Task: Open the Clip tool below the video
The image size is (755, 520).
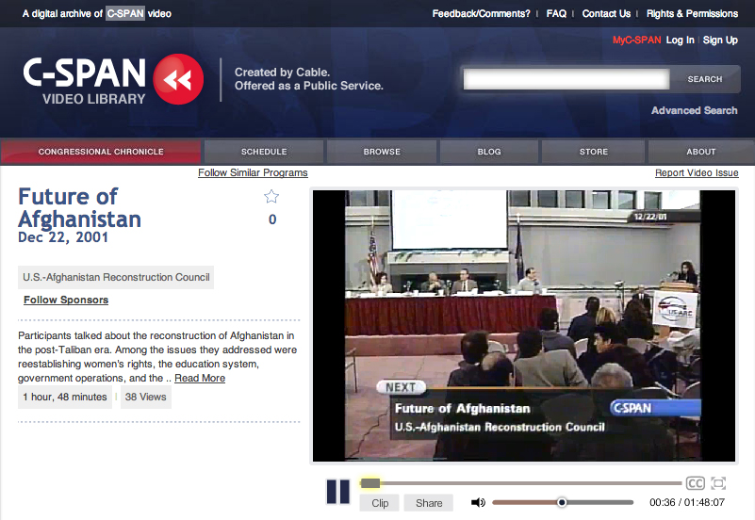Action: pos(380,503)
